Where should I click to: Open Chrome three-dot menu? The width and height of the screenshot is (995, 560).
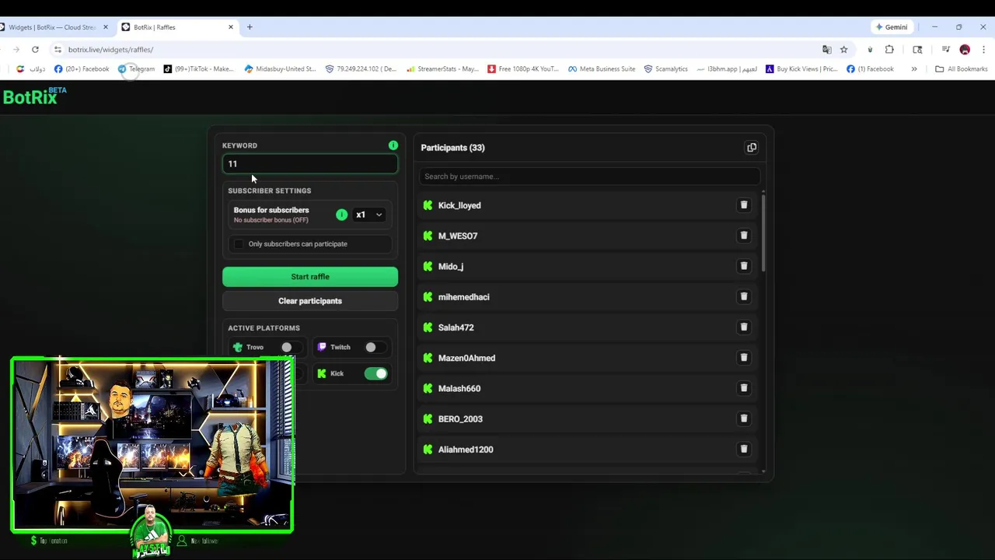coord(983,49)
